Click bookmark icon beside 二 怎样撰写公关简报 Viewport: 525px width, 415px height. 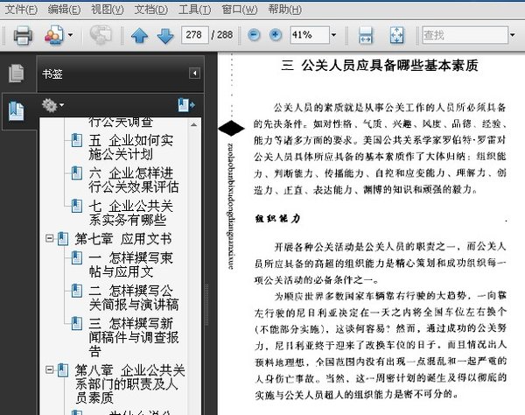click(x=77, y=291)
